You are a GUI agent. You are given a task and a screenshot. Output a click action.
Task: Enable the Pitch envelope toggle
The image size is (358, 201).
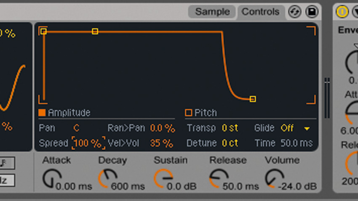[188, 113]
